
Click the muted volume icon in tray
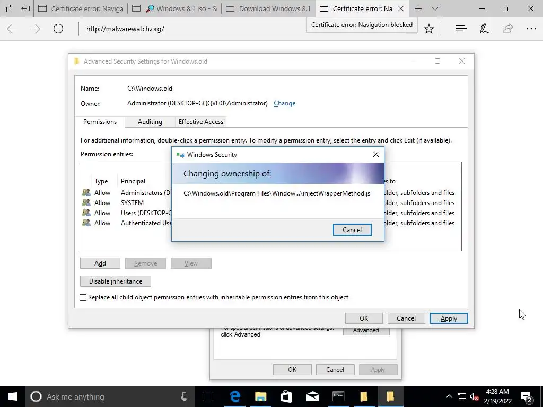pos(474,396)
